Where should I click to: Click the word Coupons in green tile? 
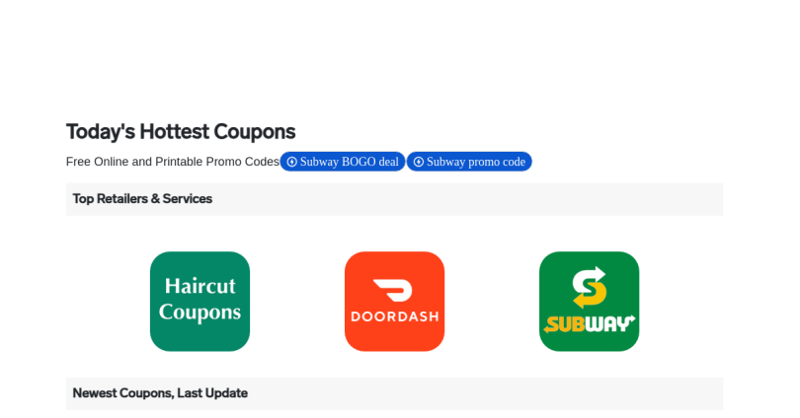pyautogui.click(x=200, y=313)
